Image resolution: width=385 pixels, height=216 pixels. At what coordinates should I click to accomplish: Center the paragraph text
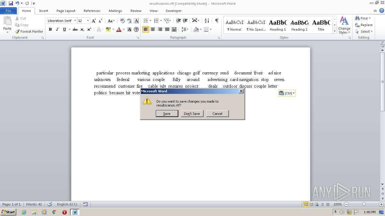[153, 29]
